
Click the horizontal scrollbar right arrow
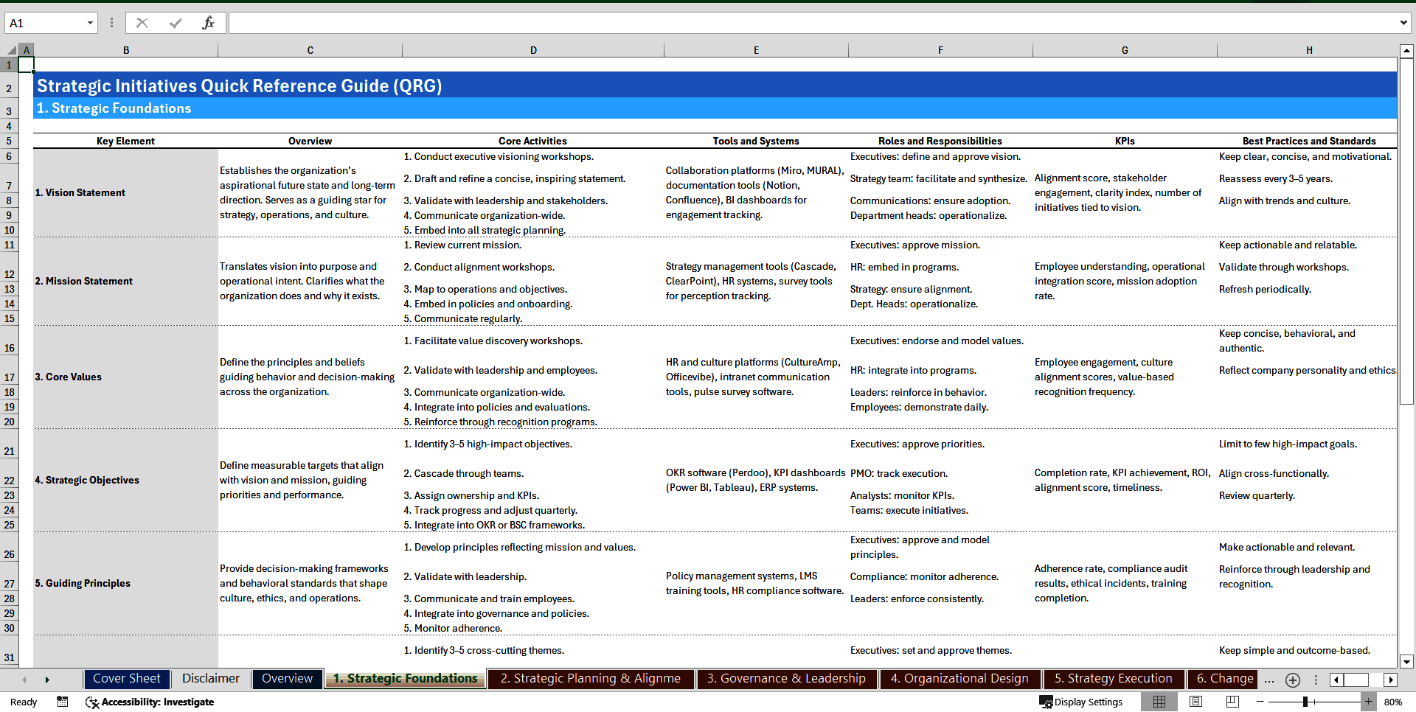pyautogui.click(x=1392, y=680)
